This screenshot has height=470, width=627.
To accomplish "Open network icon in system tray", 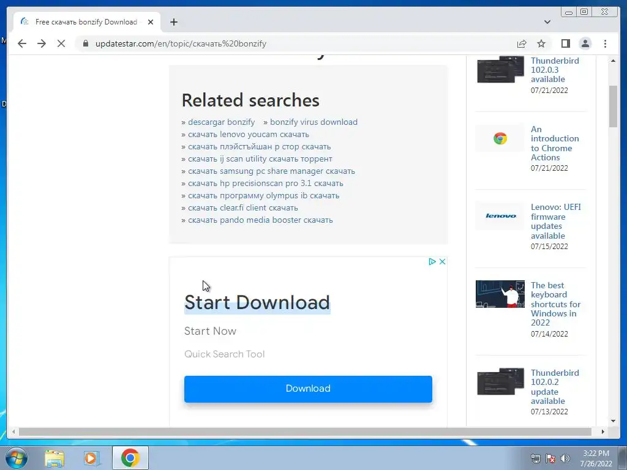I will point(535,458).
